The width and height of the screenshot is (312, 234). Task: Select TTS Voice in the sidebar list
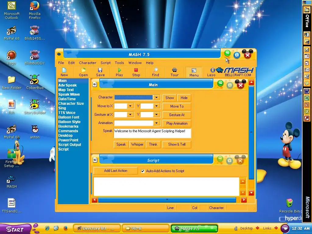67,113
